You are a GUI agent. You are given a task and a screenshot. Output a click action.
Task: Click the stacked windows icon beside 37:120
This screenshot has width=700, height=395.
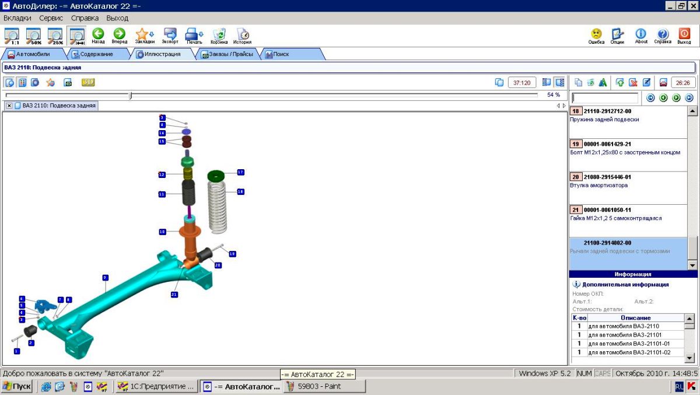point(499,82)
